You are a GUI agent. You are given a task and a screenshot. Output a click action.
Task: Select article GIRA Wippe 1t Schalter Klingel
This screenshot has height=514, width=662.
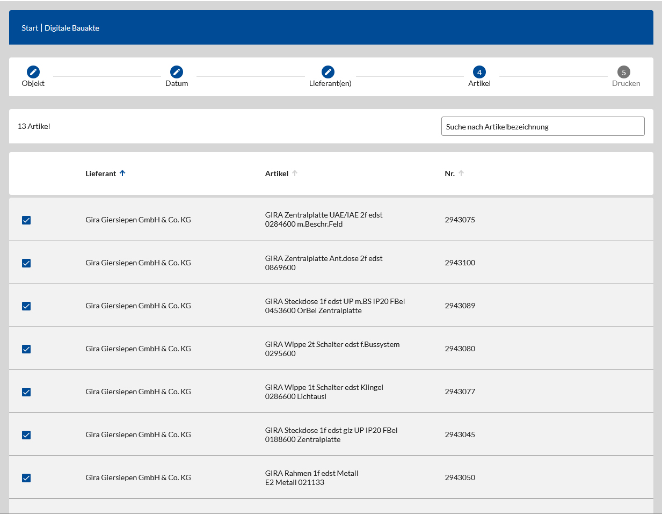pos(324,392)
